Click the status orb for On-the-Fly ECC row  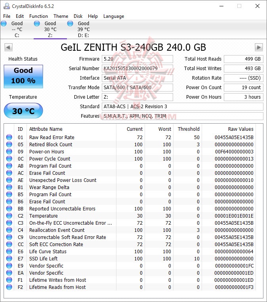click(x=9, y=223)
